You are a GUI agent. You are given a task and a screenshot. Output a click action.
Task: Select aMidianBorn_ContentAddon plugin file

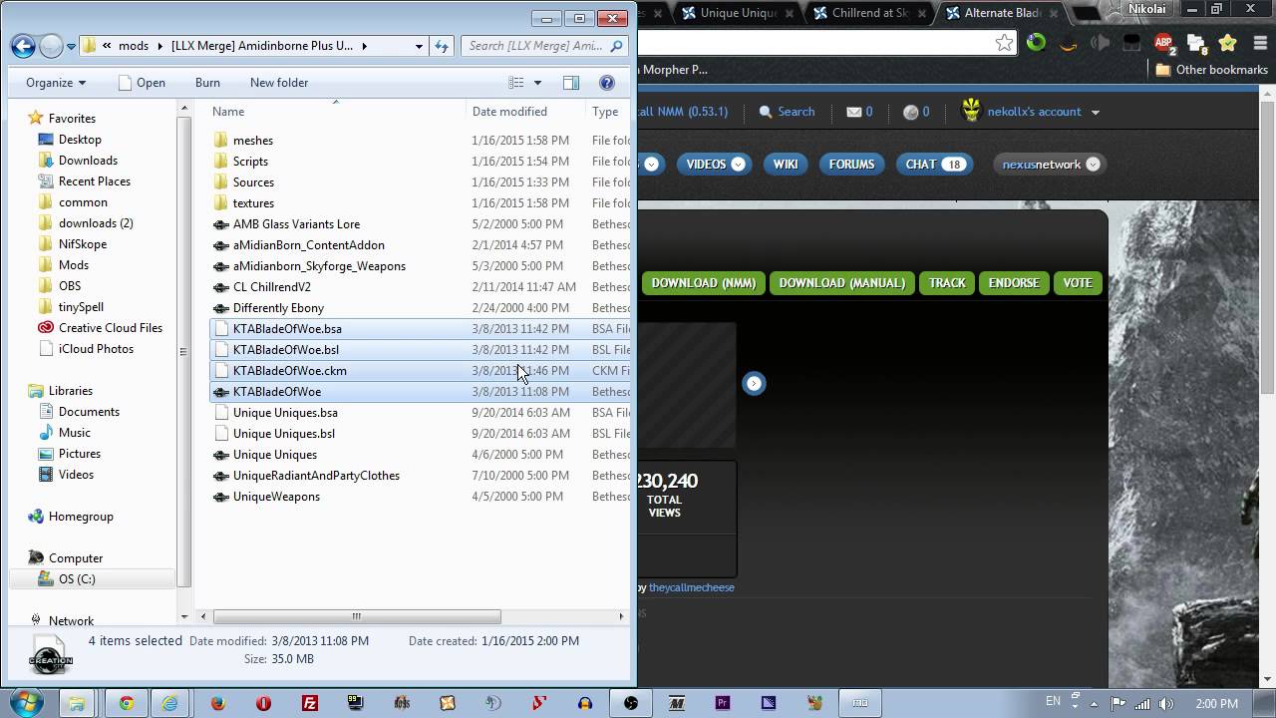click(308, 245)
